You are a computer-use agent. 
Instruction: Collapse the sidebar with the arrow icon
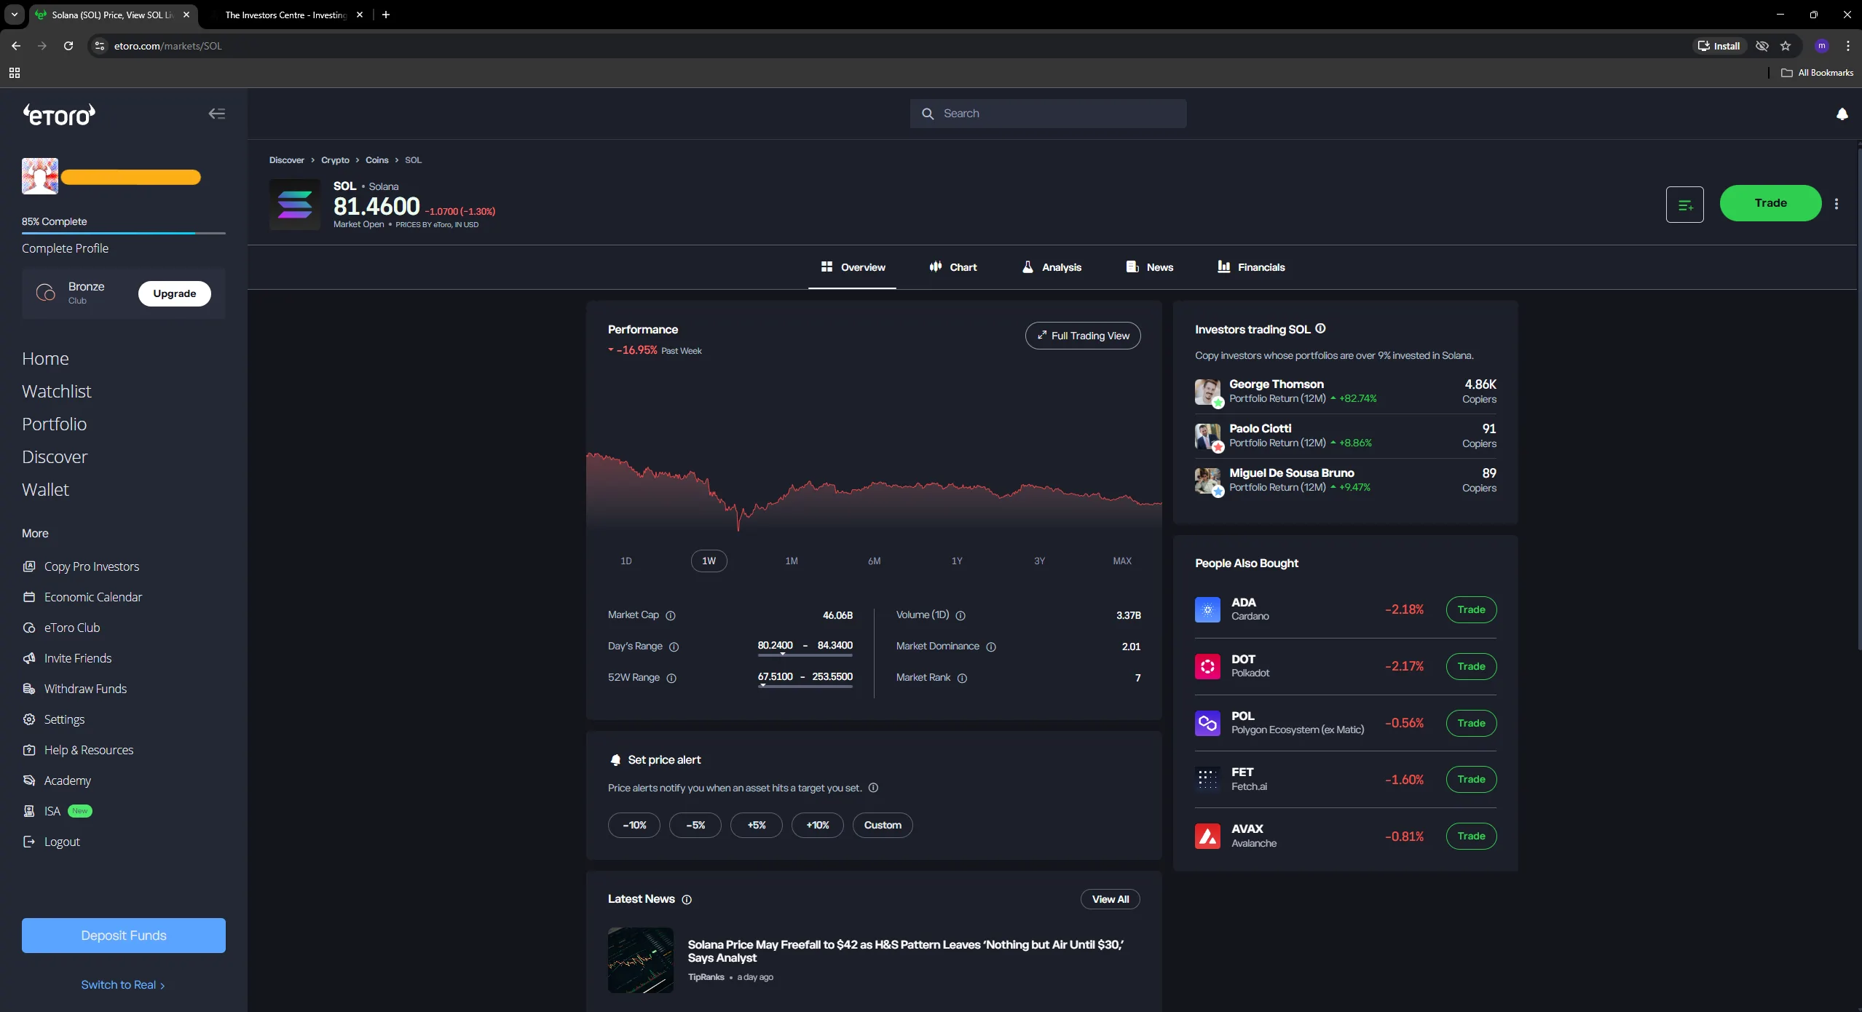click(217, 114)
